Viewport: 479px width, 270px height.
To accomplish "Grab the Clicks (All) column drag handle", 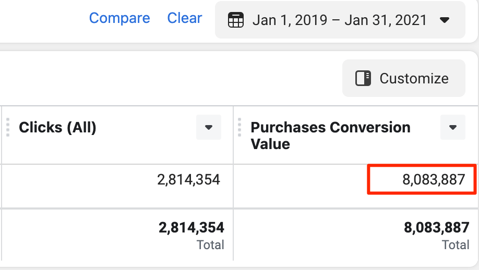I will click(x=8, y=127).
